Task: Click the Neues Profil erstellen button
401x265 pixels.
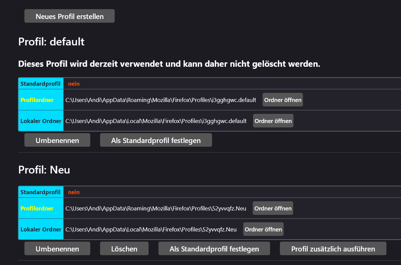Action: (x=70, y=16)
